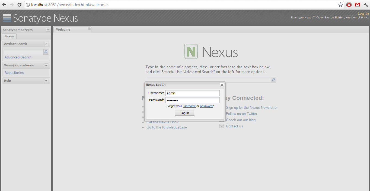Bookmark the page using the star icon
Viewport: 370px width, 191px height.
(x=340, y=5)
